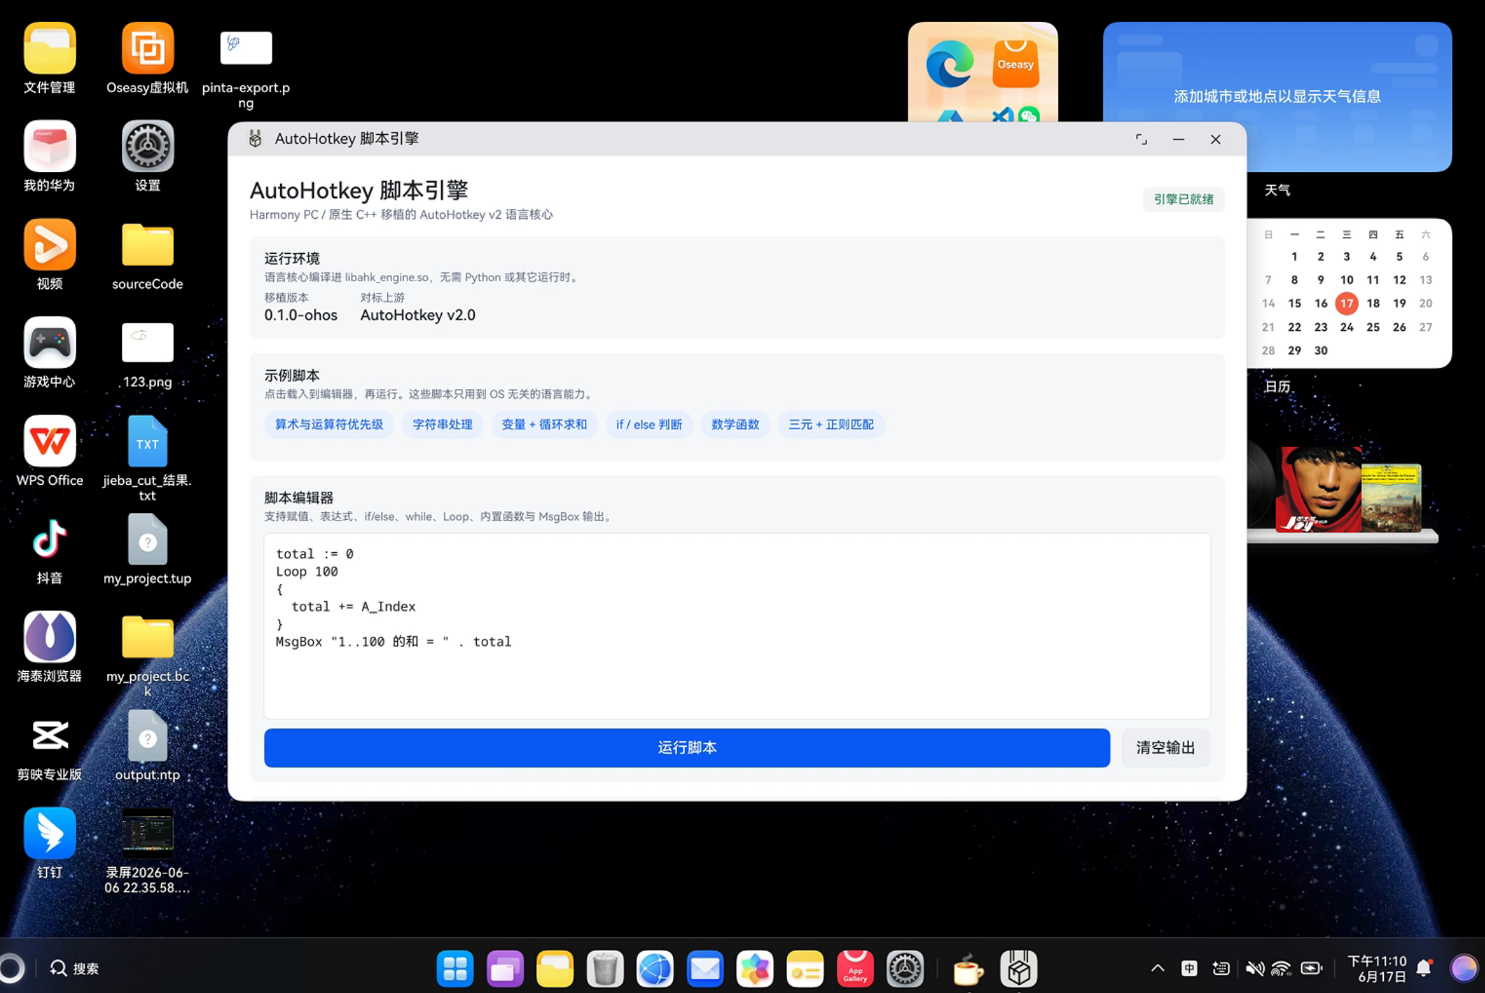Click weather widget to add city

click(x=1277, y=96)
